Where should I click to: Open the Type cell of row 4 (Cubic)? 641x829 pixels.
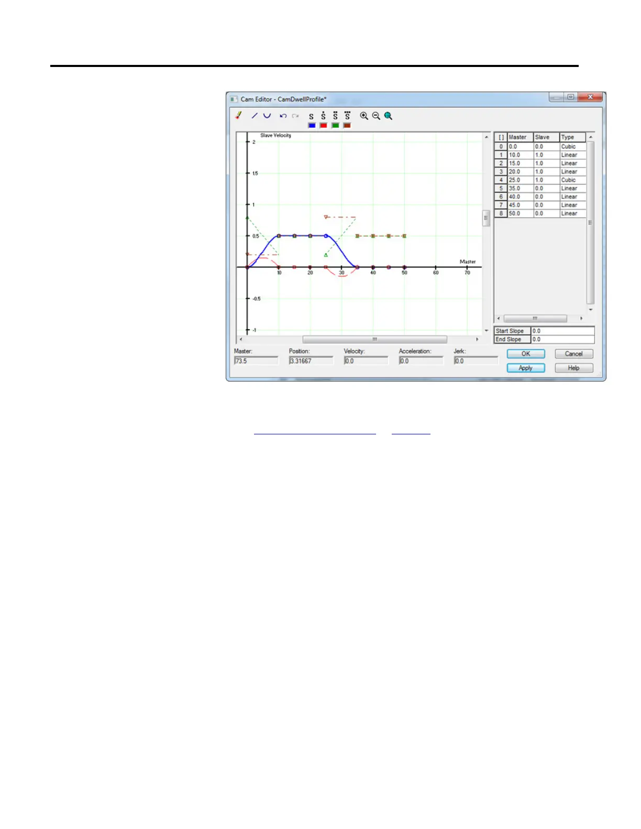(x=573, y=180)
